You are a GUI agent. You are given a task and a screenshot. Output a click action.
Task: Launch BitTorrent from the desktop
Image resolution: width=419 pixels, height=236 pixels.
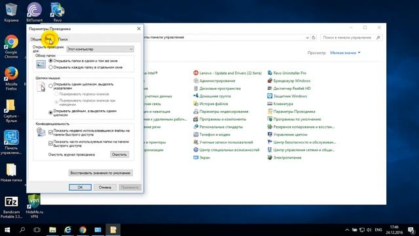(x=34, y=12)
